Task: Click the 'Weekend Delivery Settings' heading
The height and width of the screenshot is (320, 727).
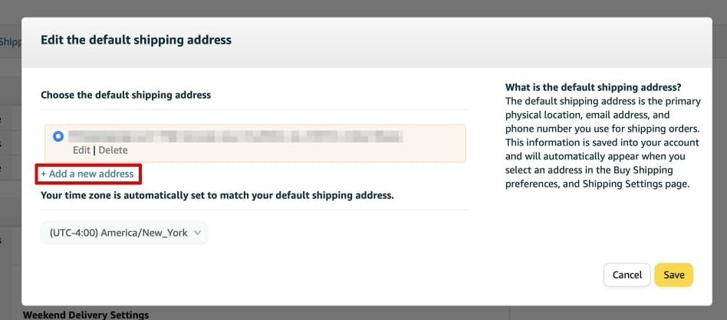Action: (85, 315)
